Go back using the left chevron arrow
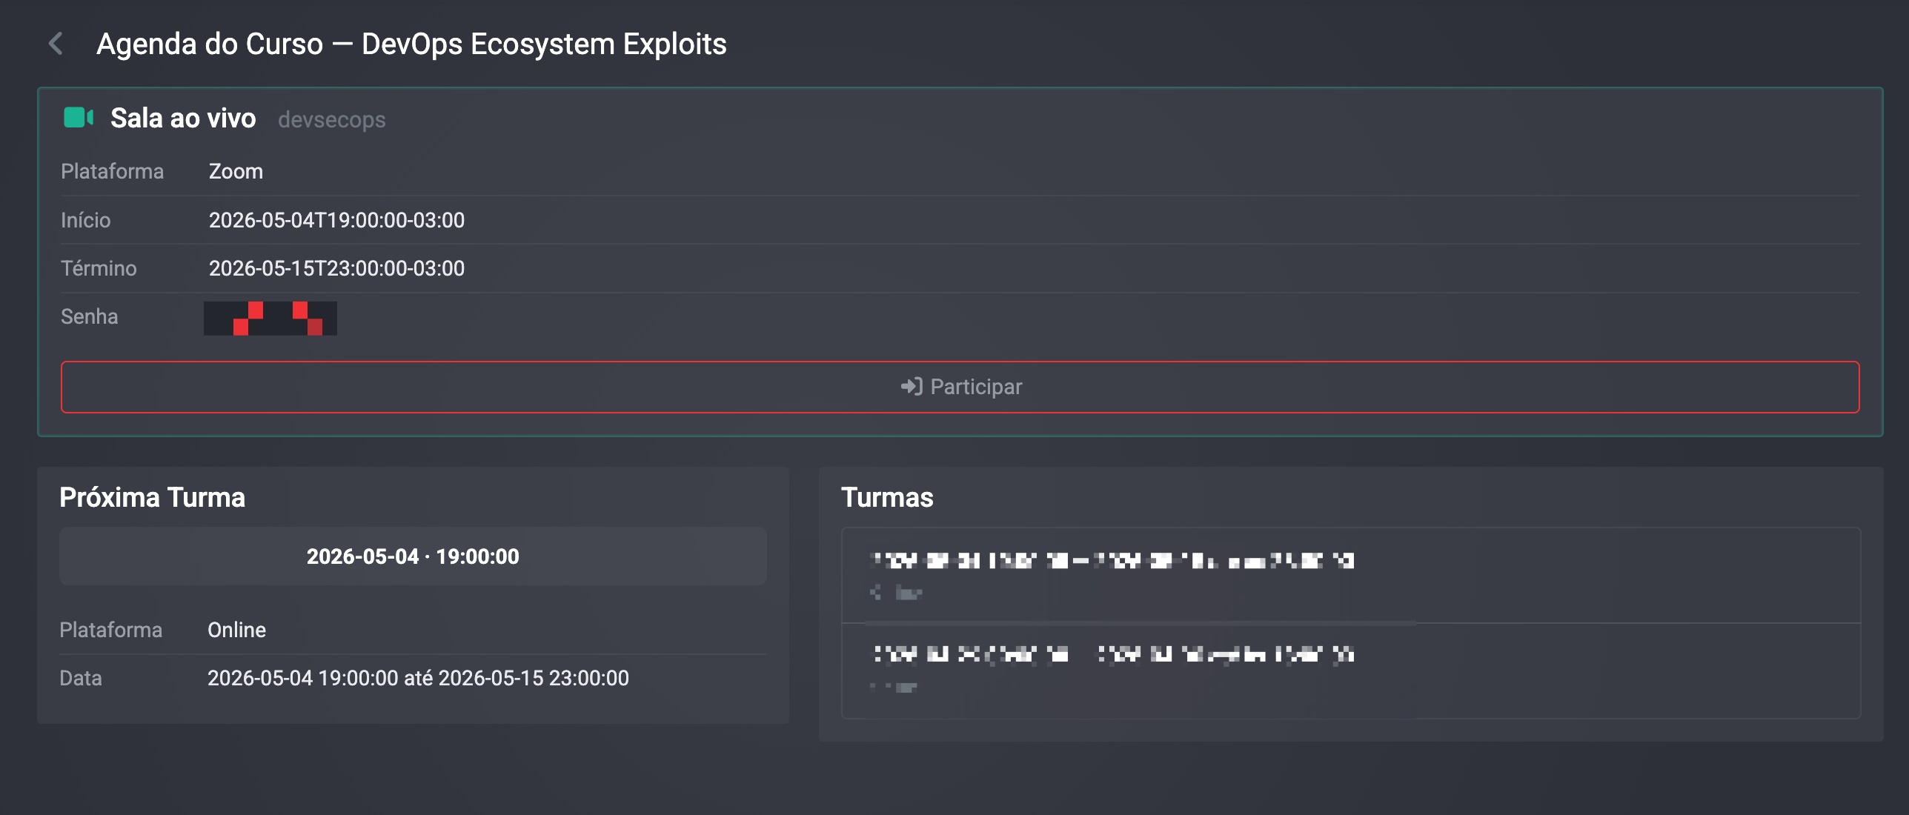 point(56,44)
